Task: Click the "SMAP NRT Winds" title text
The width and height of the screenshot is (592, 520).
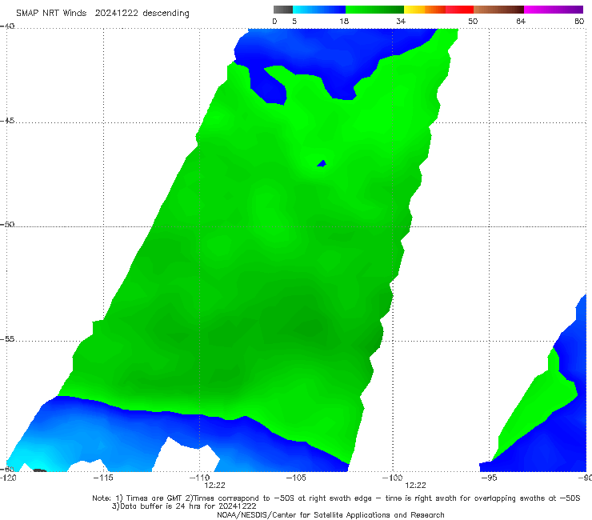Action: point(51,13)
